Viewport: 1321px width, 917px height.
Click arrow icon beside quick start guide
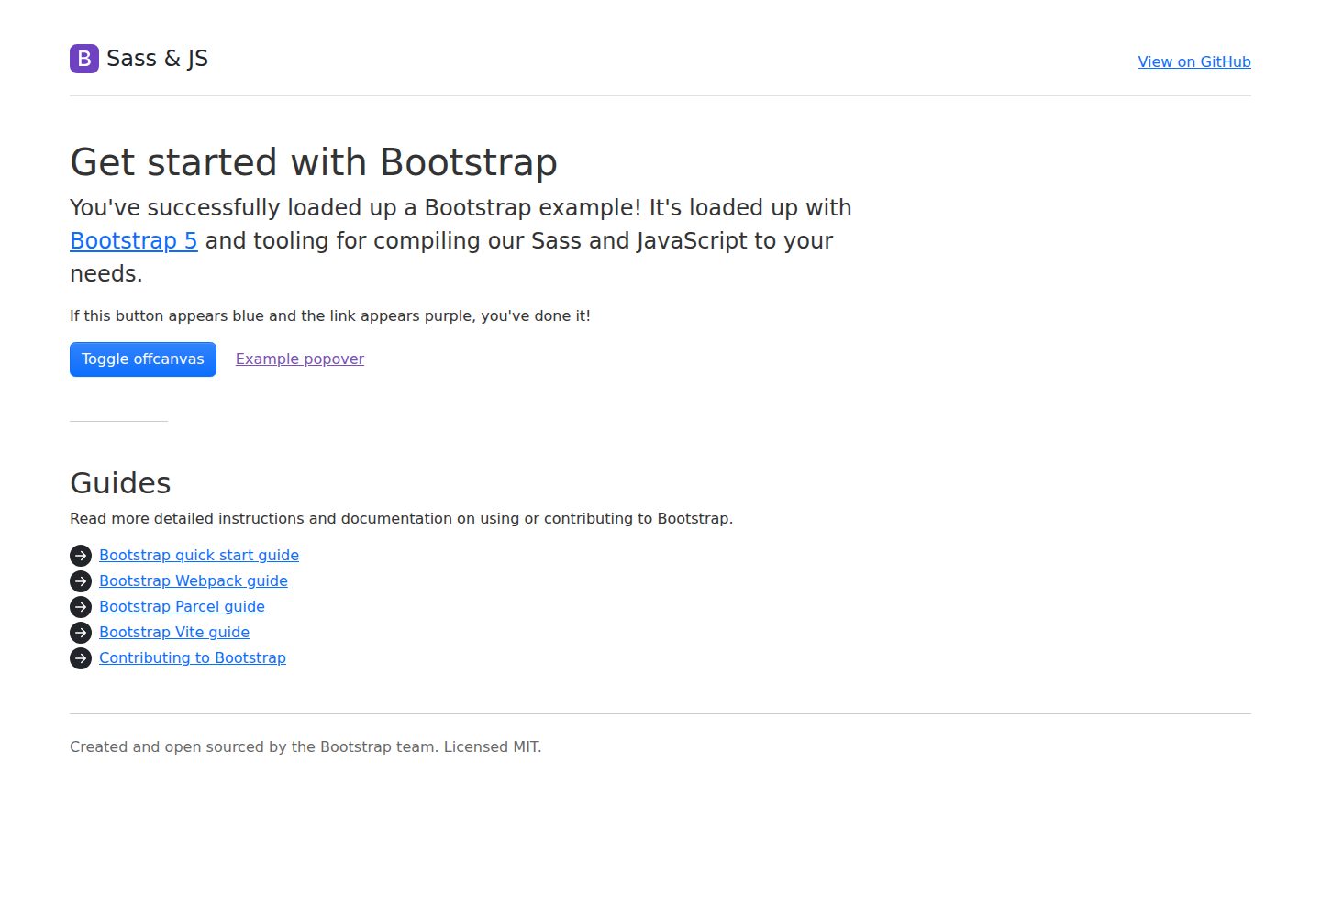coord(81,556)
